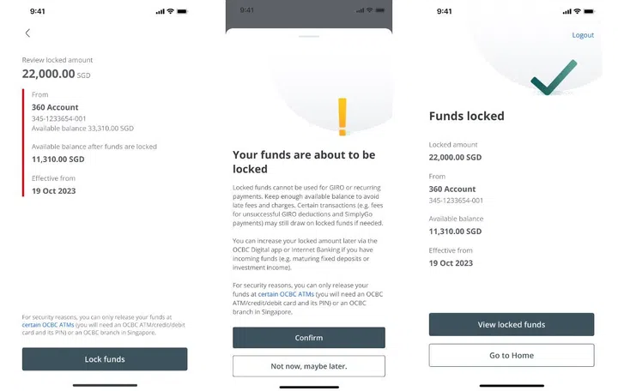The image size is (618, 391).
Task: Tap cellular signal icon on review screen
Action: point(160,11)
